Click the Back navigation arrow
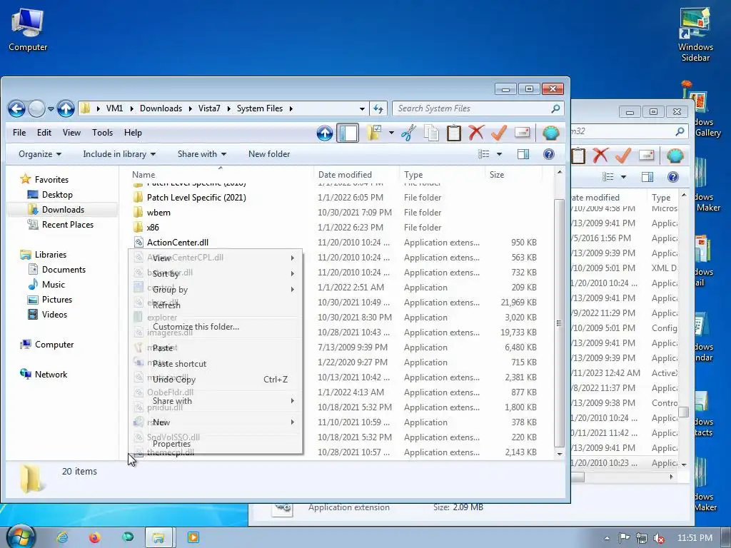Screen dimensions: 731x548 tap(17, 109)
